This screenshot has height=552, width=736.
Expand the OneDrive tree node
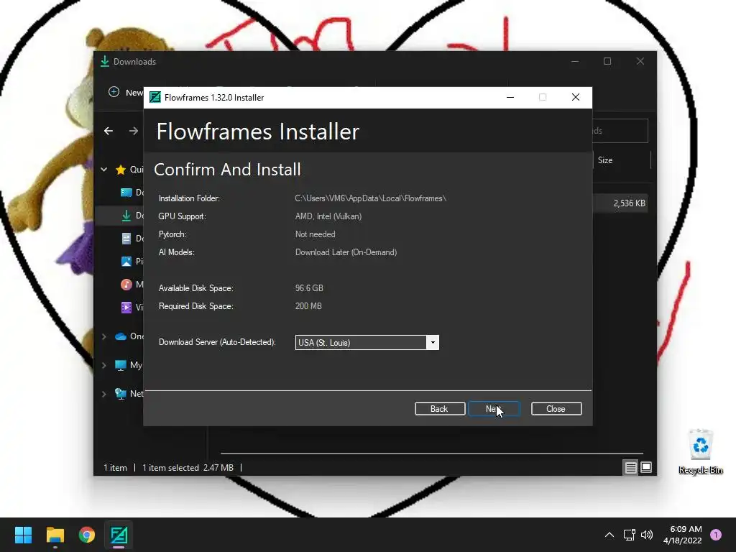pyautogui.click(x=103, y=336)
